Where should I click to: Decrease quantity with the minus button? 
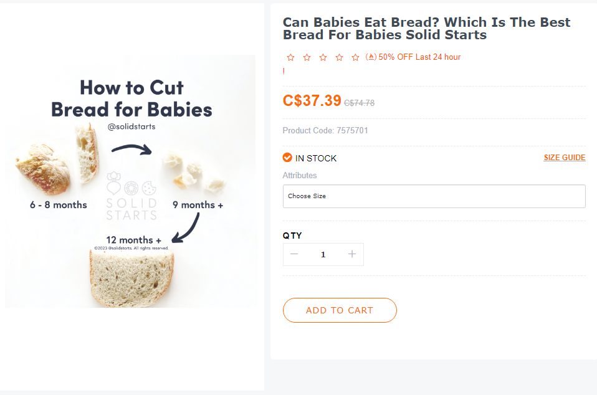click(x=294, y=254)
